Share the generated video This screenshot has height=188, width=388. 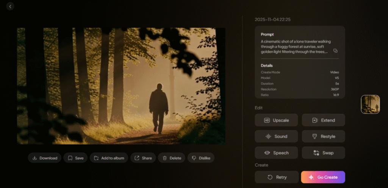(143, 158)
